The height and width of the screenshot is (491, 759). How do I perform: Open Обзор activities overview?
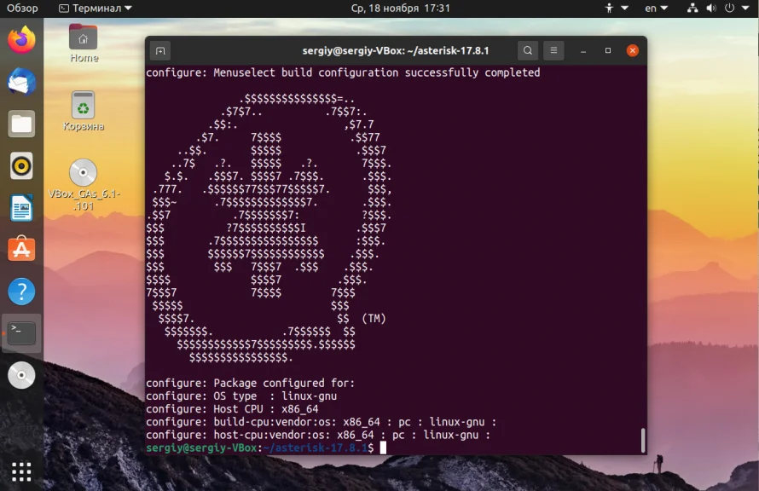coord(22,9)
